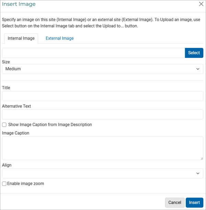This screenshot has width=206, height=210.
Task: Click the chevron arrow of Size dropdown
Action: [x=198, y=69]
